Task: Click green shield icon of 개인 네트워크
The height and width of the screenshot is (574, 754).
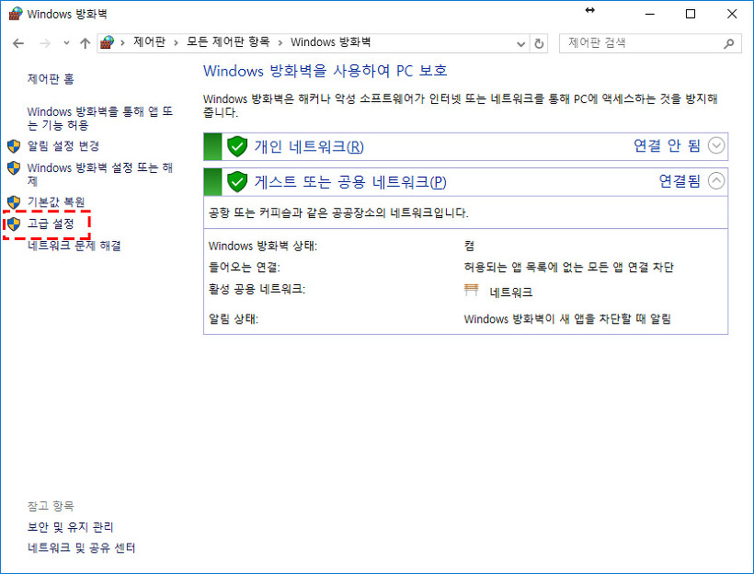Action: pyautogui.click(x=236, y=145)
